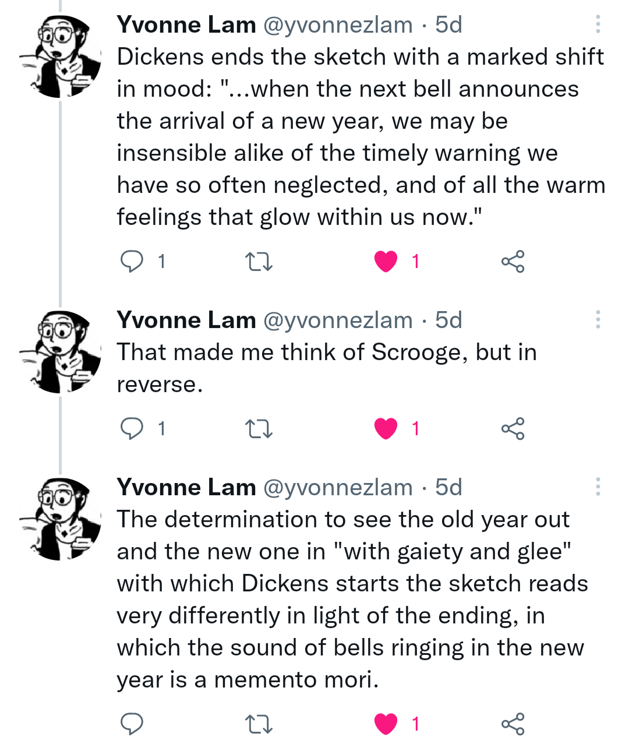Image resolution: width=629 pixels, height=744 pixels.
Task: Retweet the first tweet in the thread
Action: point(259,261)
